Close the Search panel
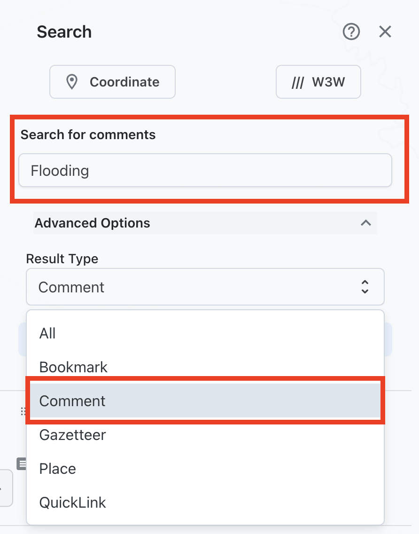 point(385,32)
